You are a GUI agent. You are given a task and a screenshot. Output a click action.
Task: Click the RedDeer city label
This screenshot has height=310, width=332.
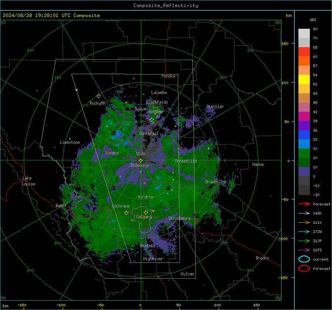click(156, 112)
